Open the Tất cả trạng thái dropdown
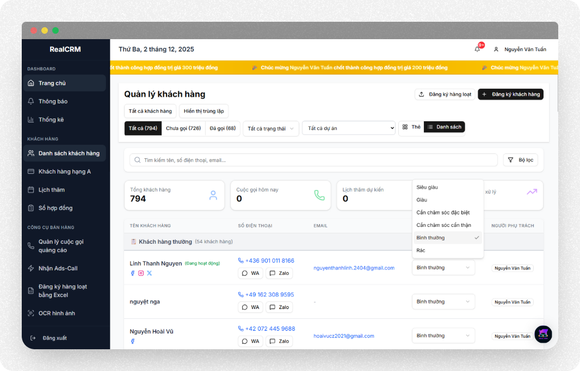 click(x=270, y=128)
